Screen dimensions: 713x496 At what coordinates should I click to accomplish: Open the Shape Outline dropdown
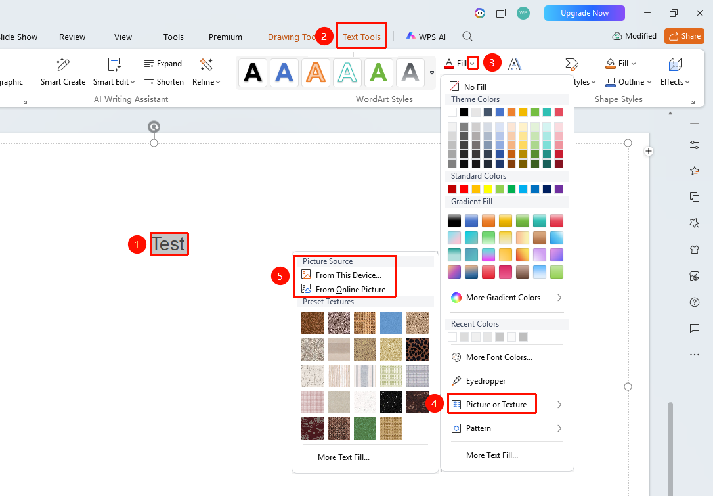(x=628, y=82)
